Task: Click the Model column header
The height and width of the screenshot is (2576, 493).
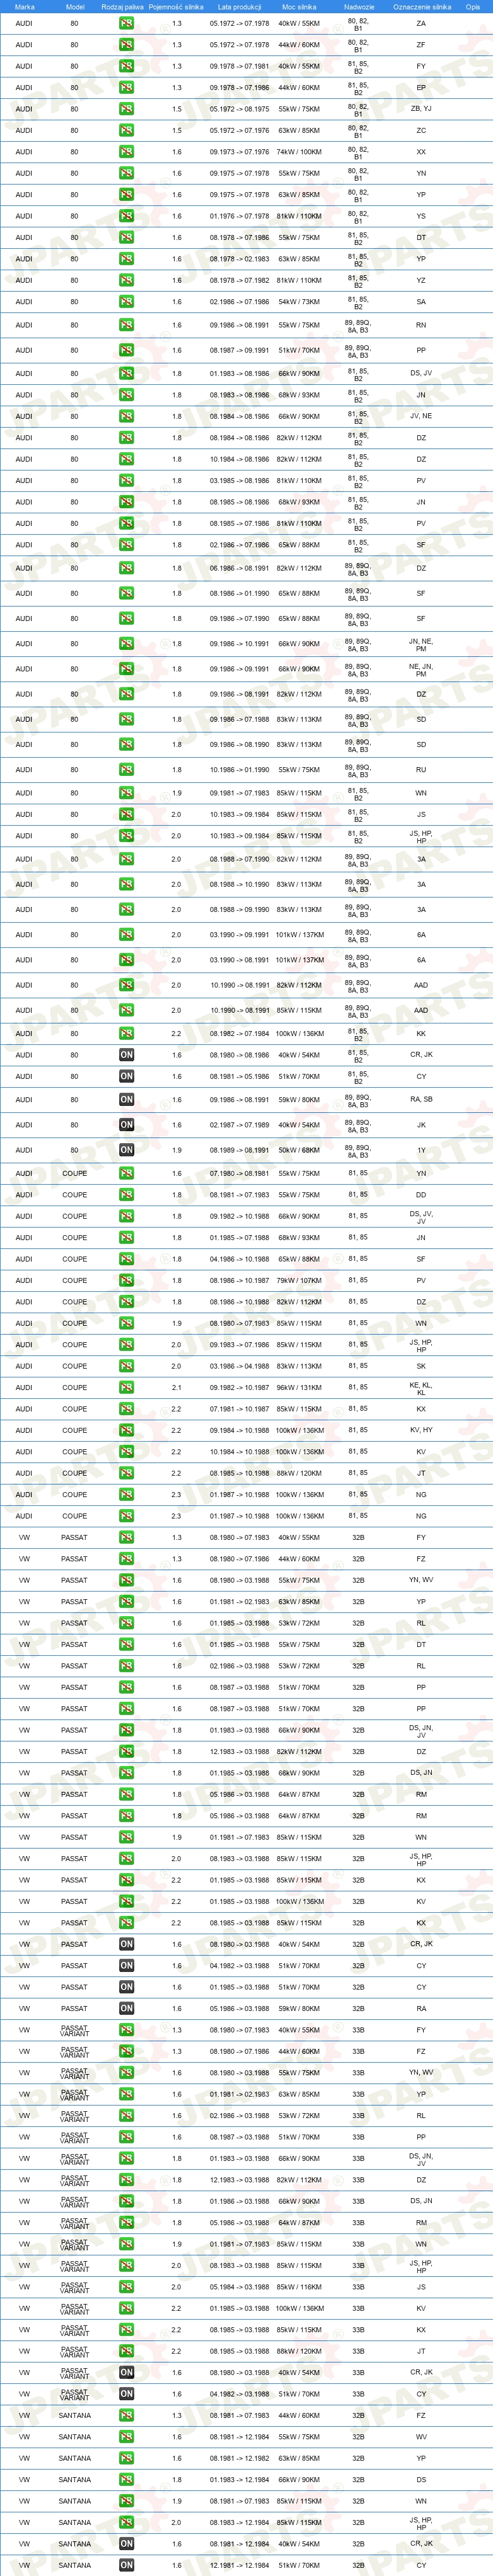Action: coord(75,7)
